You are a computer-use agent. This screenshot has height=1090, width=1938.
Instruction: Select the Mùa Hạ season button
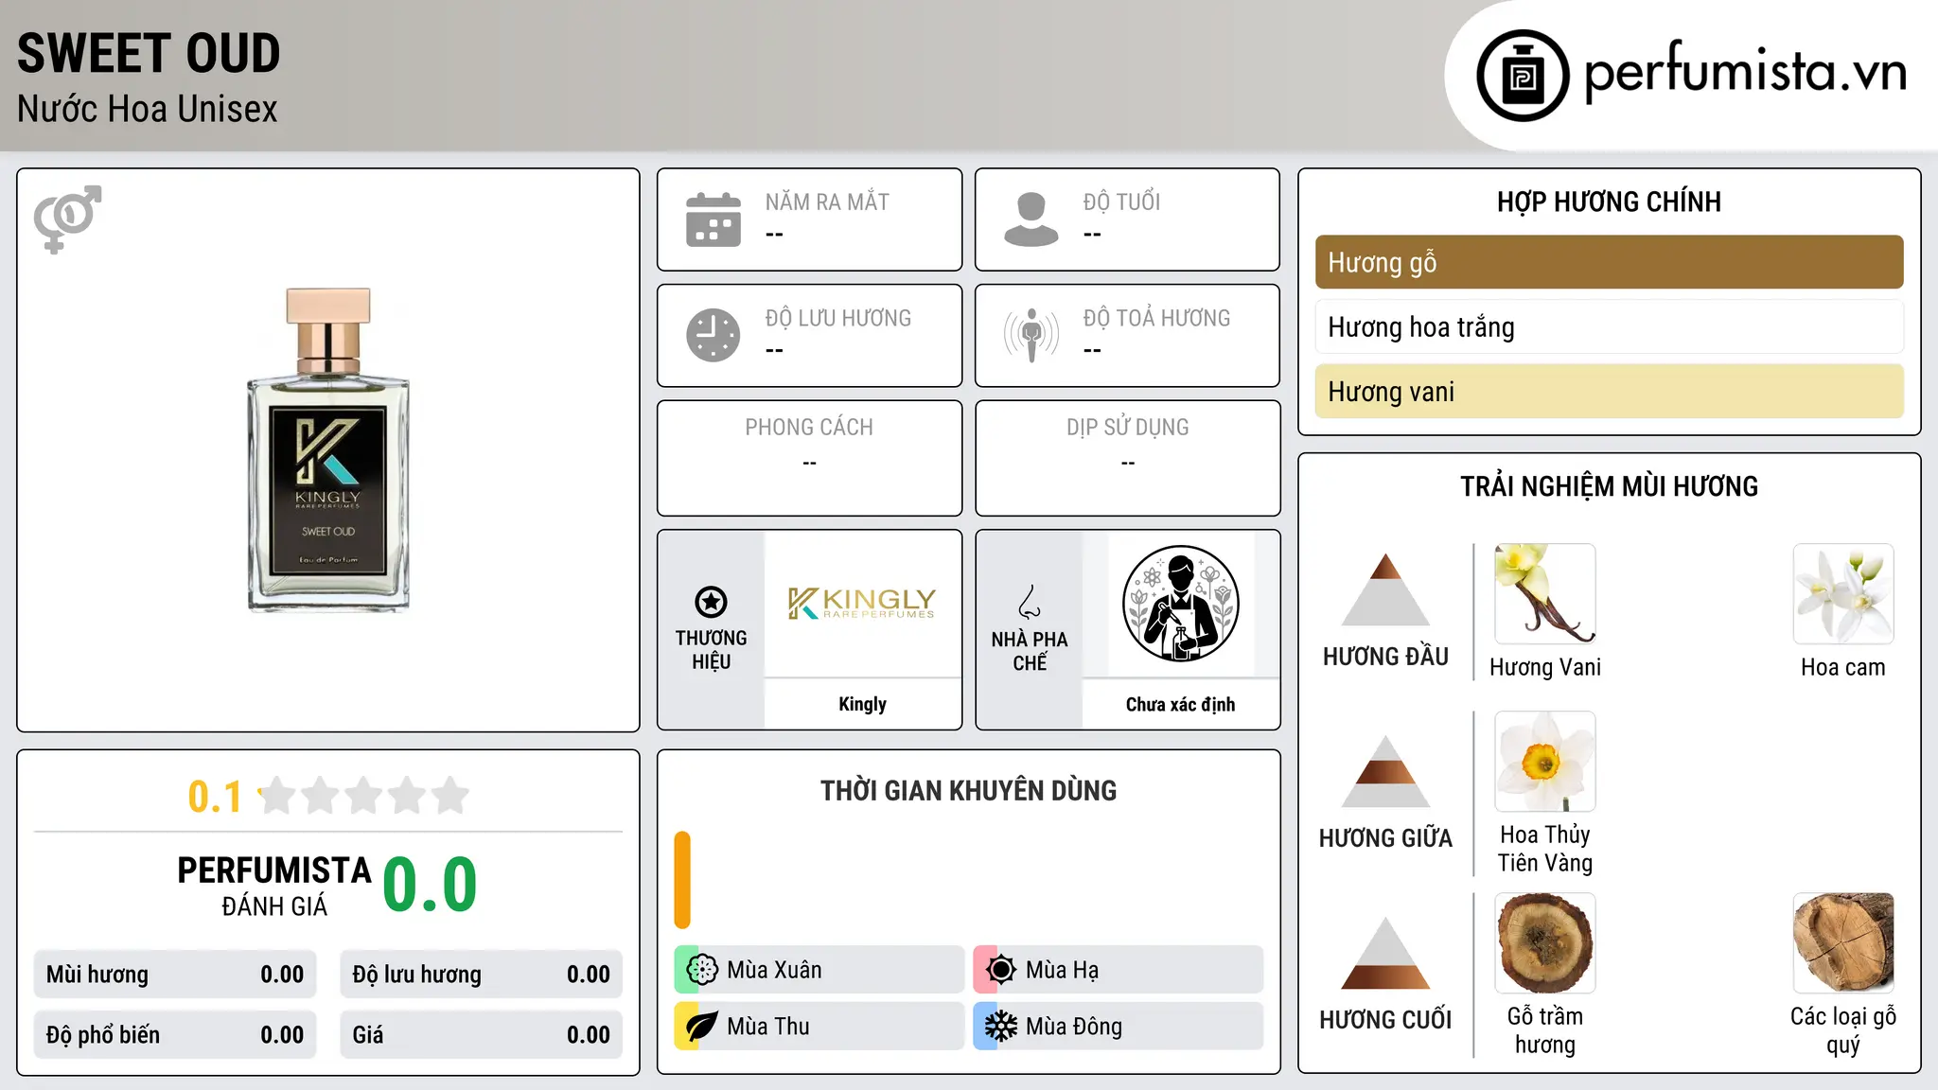pos(1119,970)
